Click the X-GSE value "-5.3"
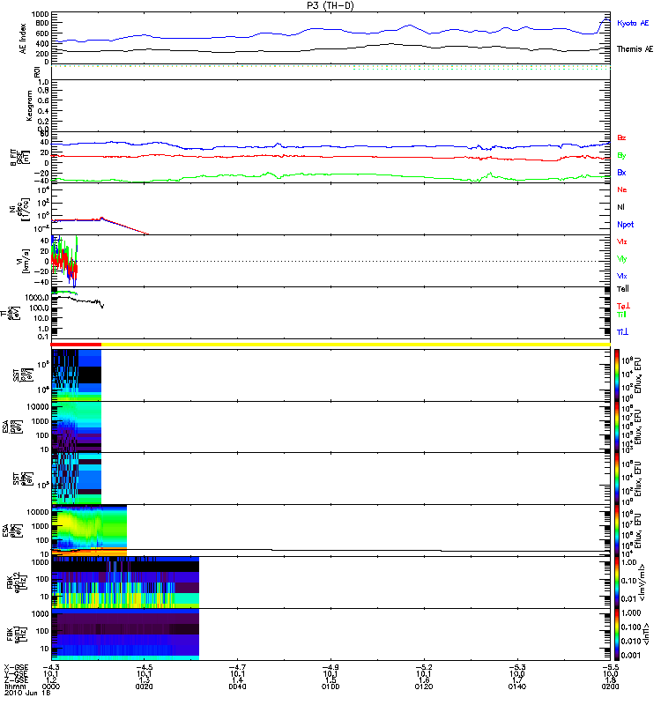Viewport: 661px width, 705px height. pyautogui.click(x=517, y=668)
